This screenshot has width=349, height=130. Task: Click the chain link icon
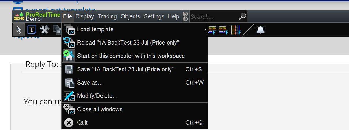tap(185, 17)
